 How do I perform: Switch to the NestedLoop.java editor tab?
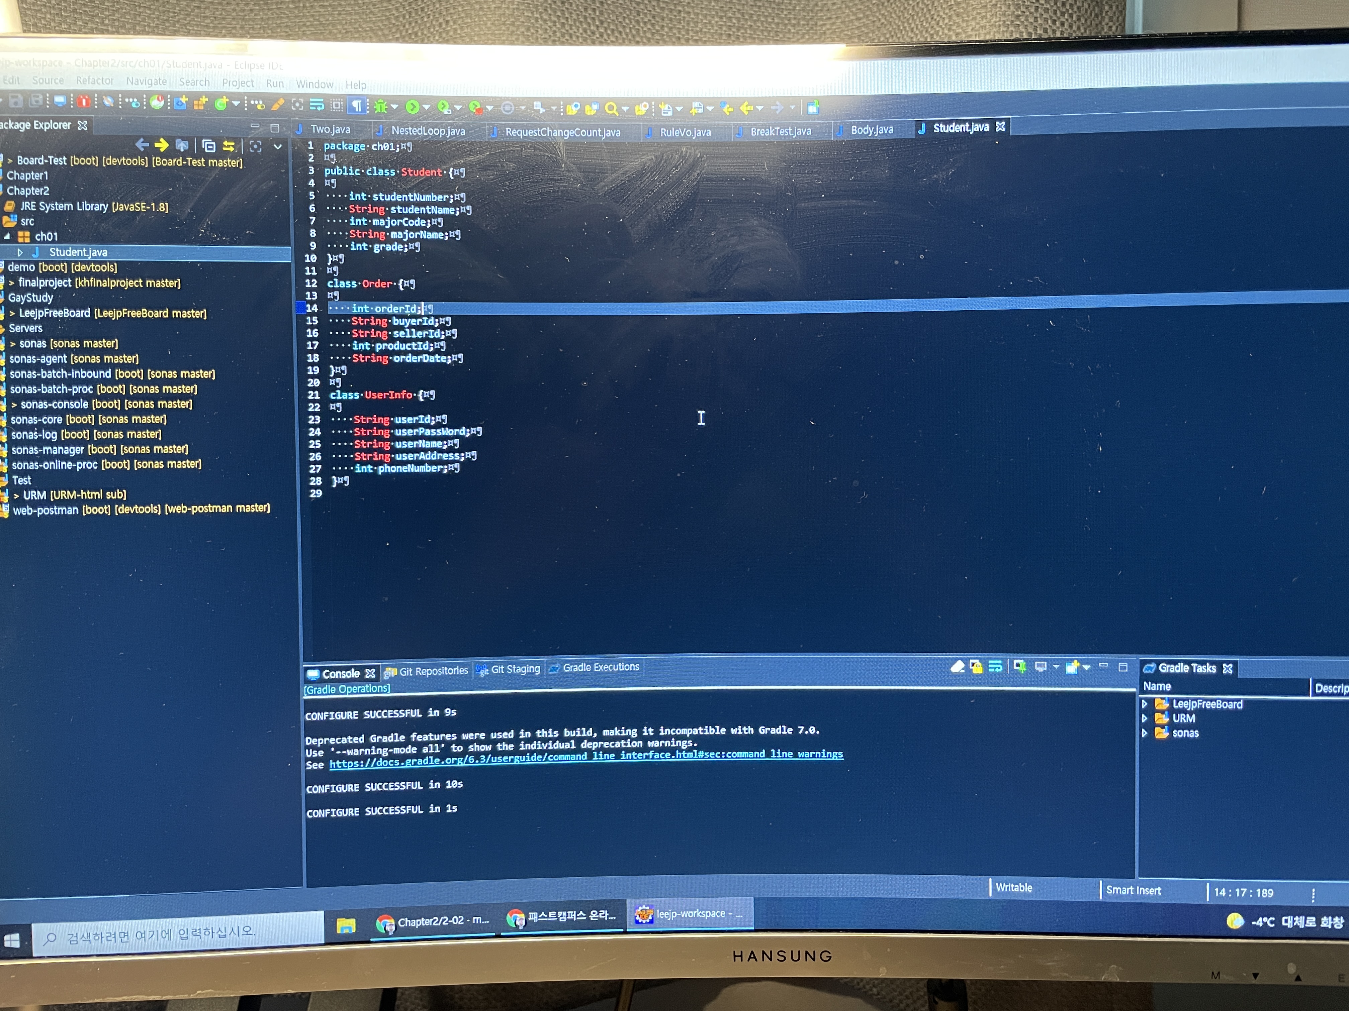pyautogui.click(x=428, y=130)
